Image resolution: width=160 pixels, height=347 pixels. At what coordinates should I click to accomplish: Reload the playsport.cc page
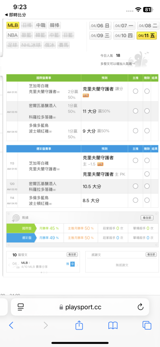tap(141, 307)
